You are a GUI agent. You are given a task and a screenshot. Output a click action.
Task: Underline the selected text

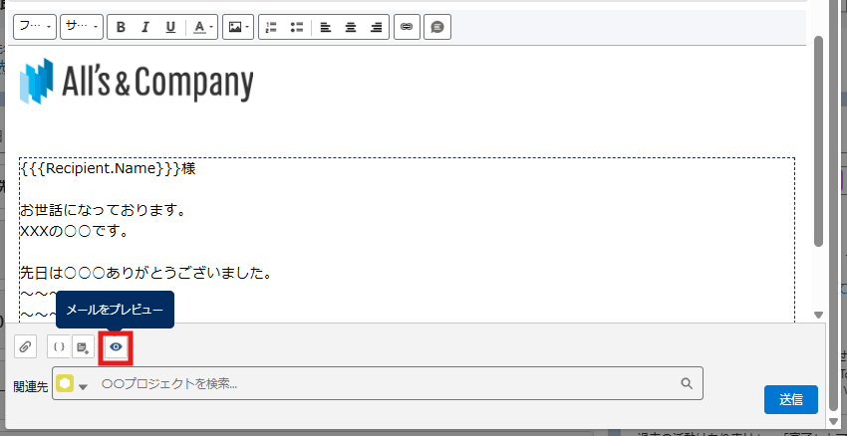170,27
